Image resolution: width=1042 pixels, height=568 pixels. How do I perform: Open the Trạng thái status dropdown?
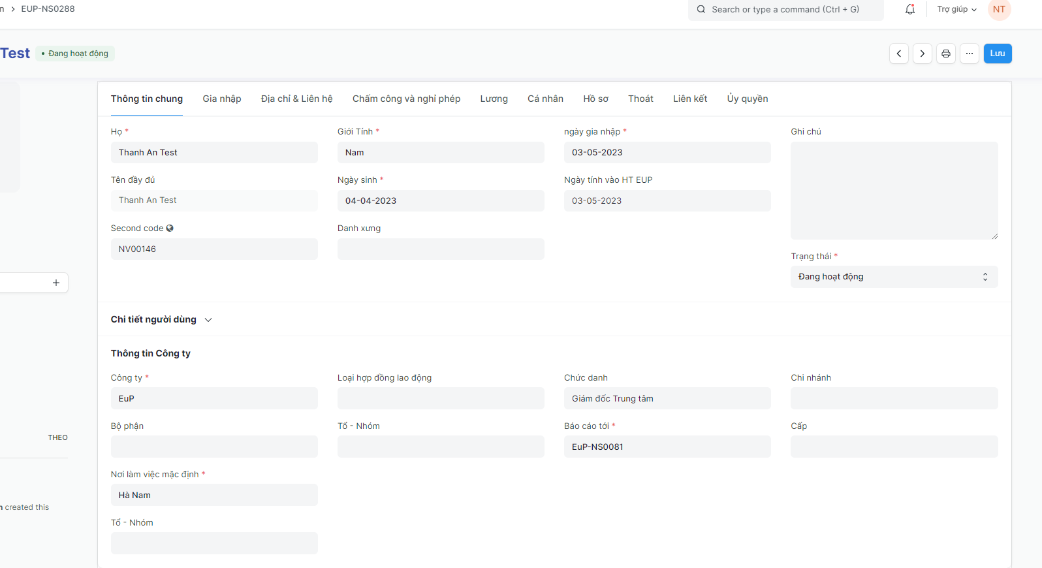893,277
